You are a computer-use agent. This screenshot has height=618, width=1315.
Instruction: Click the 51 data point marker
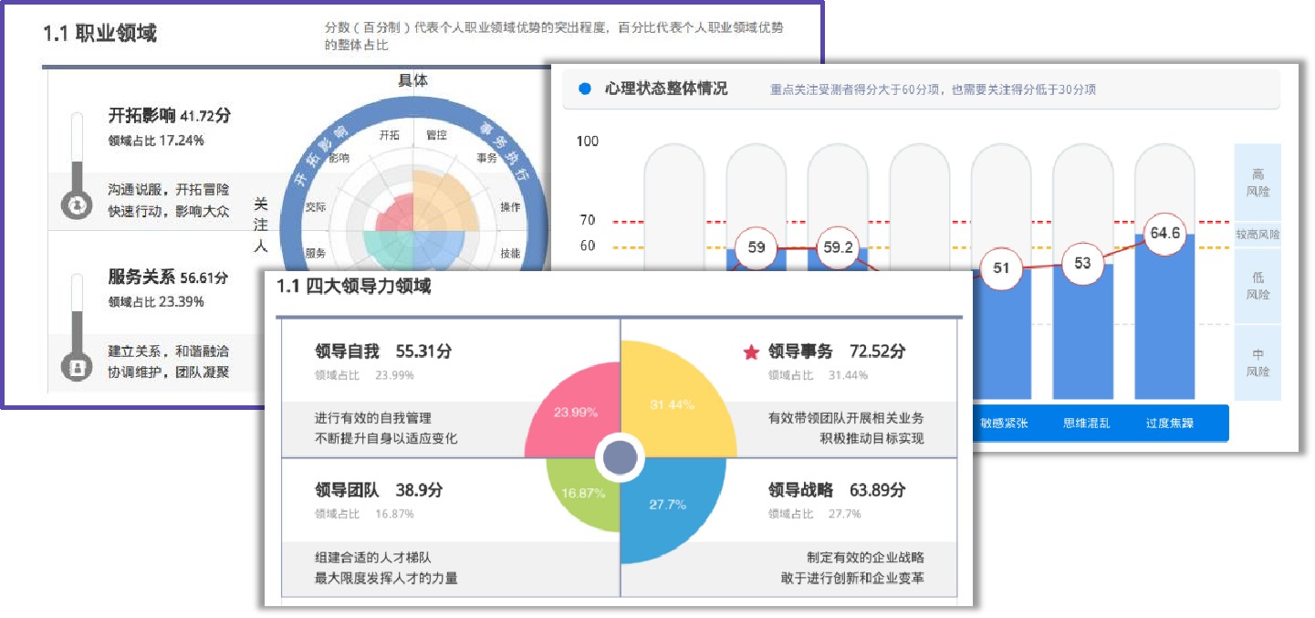click(1001, 268)
